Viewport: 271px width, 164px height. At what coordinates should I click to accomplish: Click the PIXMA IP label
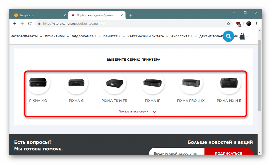point(153,101)
